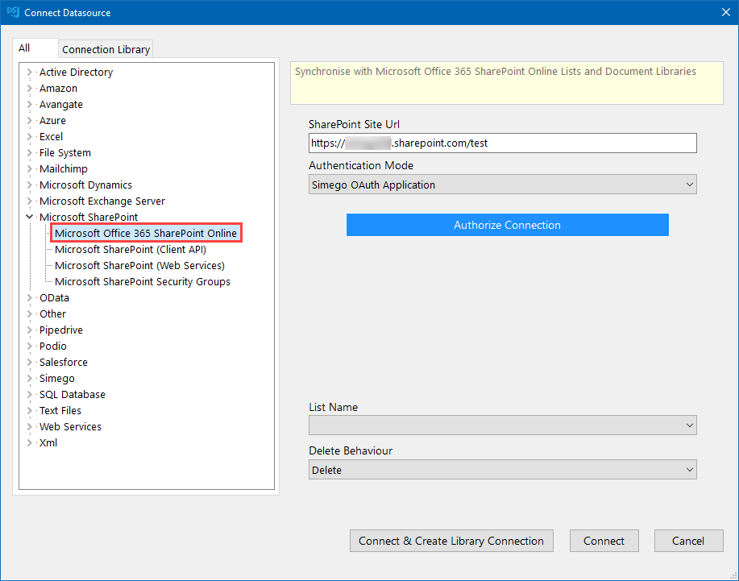
Task: Expand the Mailchimp node
Action: pyautogui.click(x=29, y=168)
